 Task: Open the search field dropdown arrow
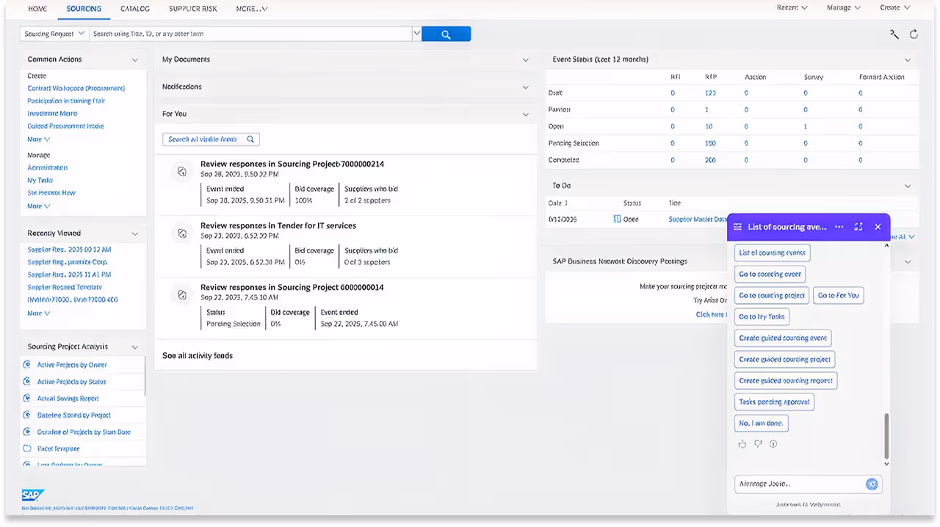point(417,34)
